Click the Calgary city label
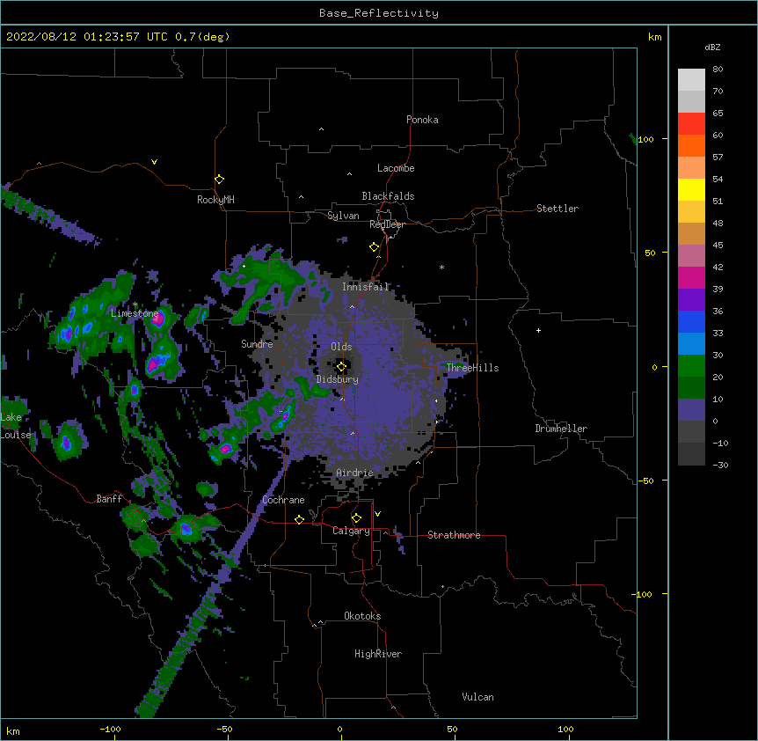 coord(351,531)
